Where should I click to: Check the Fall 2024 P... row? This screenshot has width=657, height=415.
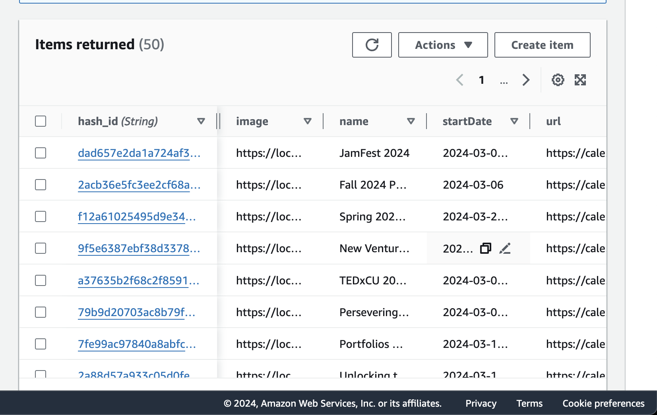[x=41, y=185]
